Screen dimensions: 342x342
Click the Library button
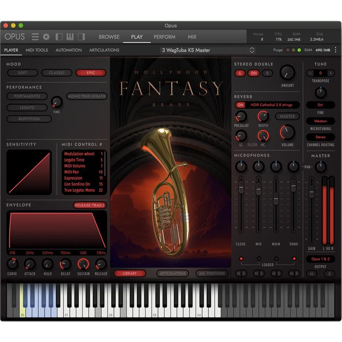129,273
